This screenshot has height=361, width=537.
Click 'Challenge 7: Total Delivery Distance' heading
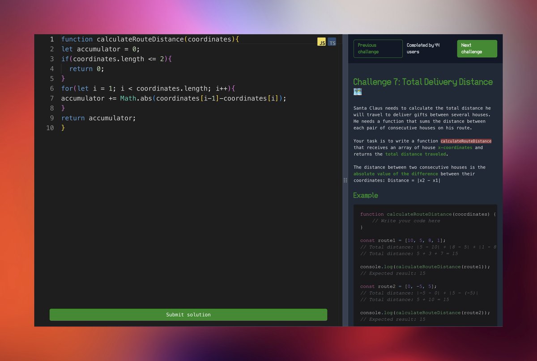click(423, 82)
